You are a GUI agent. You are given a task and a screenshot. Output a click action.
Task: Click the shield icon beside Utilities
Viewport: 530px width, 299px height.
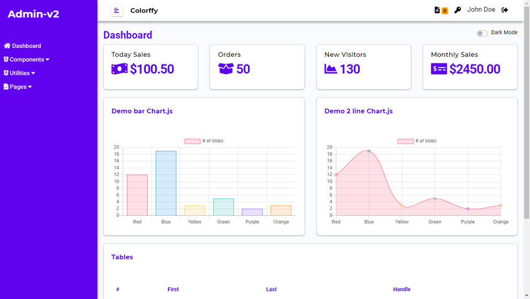pyautogui.click(x=6, y=73)
